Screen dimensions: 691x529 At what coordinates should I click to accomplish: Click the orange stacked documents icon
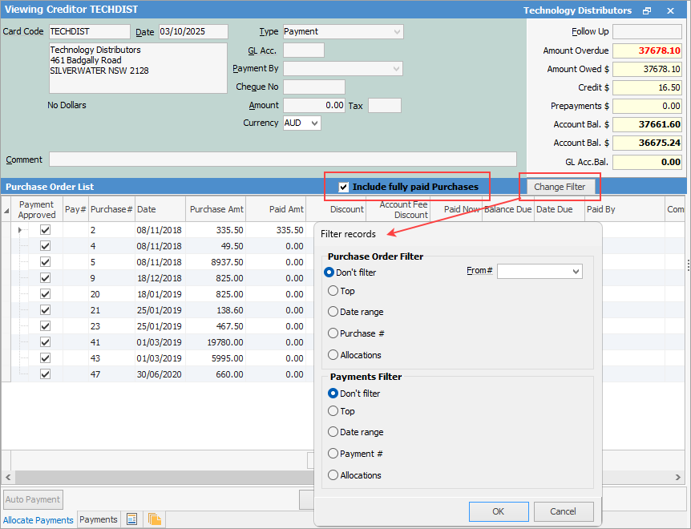tap(155, 519)
